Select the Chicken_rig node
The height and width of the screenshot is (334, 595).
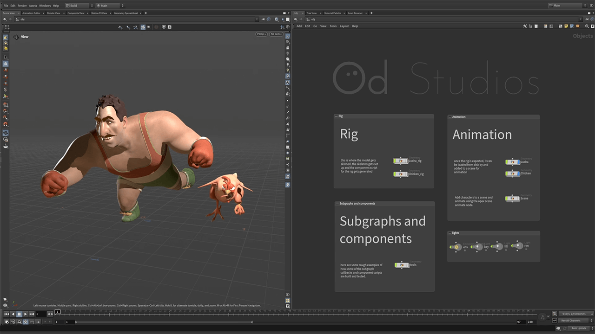point(400,174)
